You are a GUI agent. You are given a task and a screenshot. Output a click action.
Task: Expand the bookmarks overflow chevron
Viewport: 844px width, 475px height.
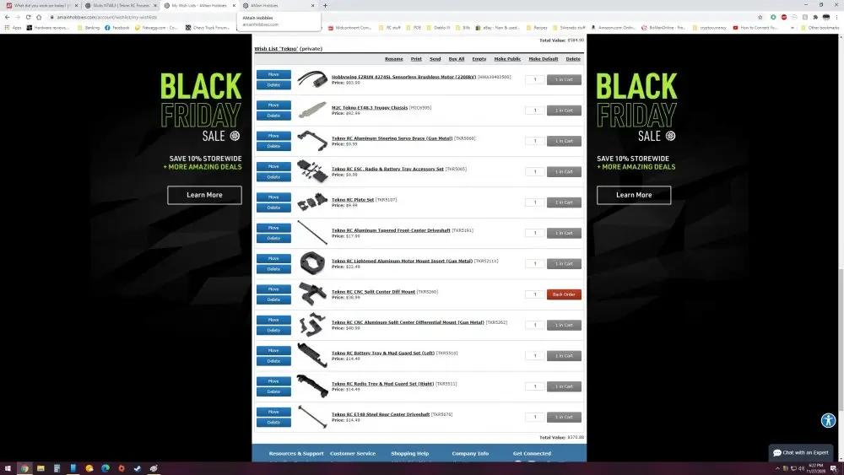coord(793,28)
